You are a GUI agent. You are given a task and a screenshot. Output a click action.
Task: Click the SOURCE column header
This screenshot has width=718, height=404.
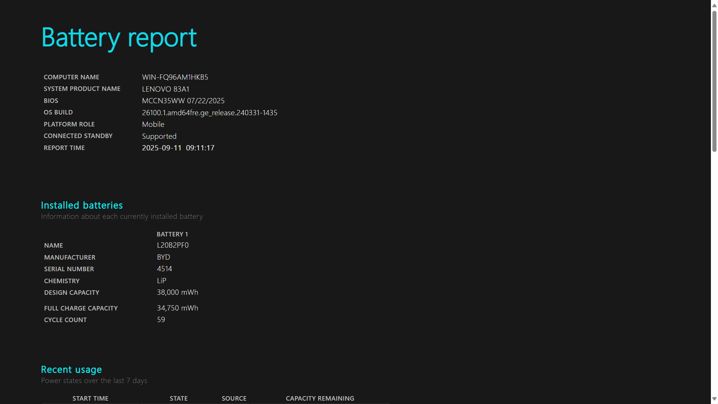pos(234,398)
